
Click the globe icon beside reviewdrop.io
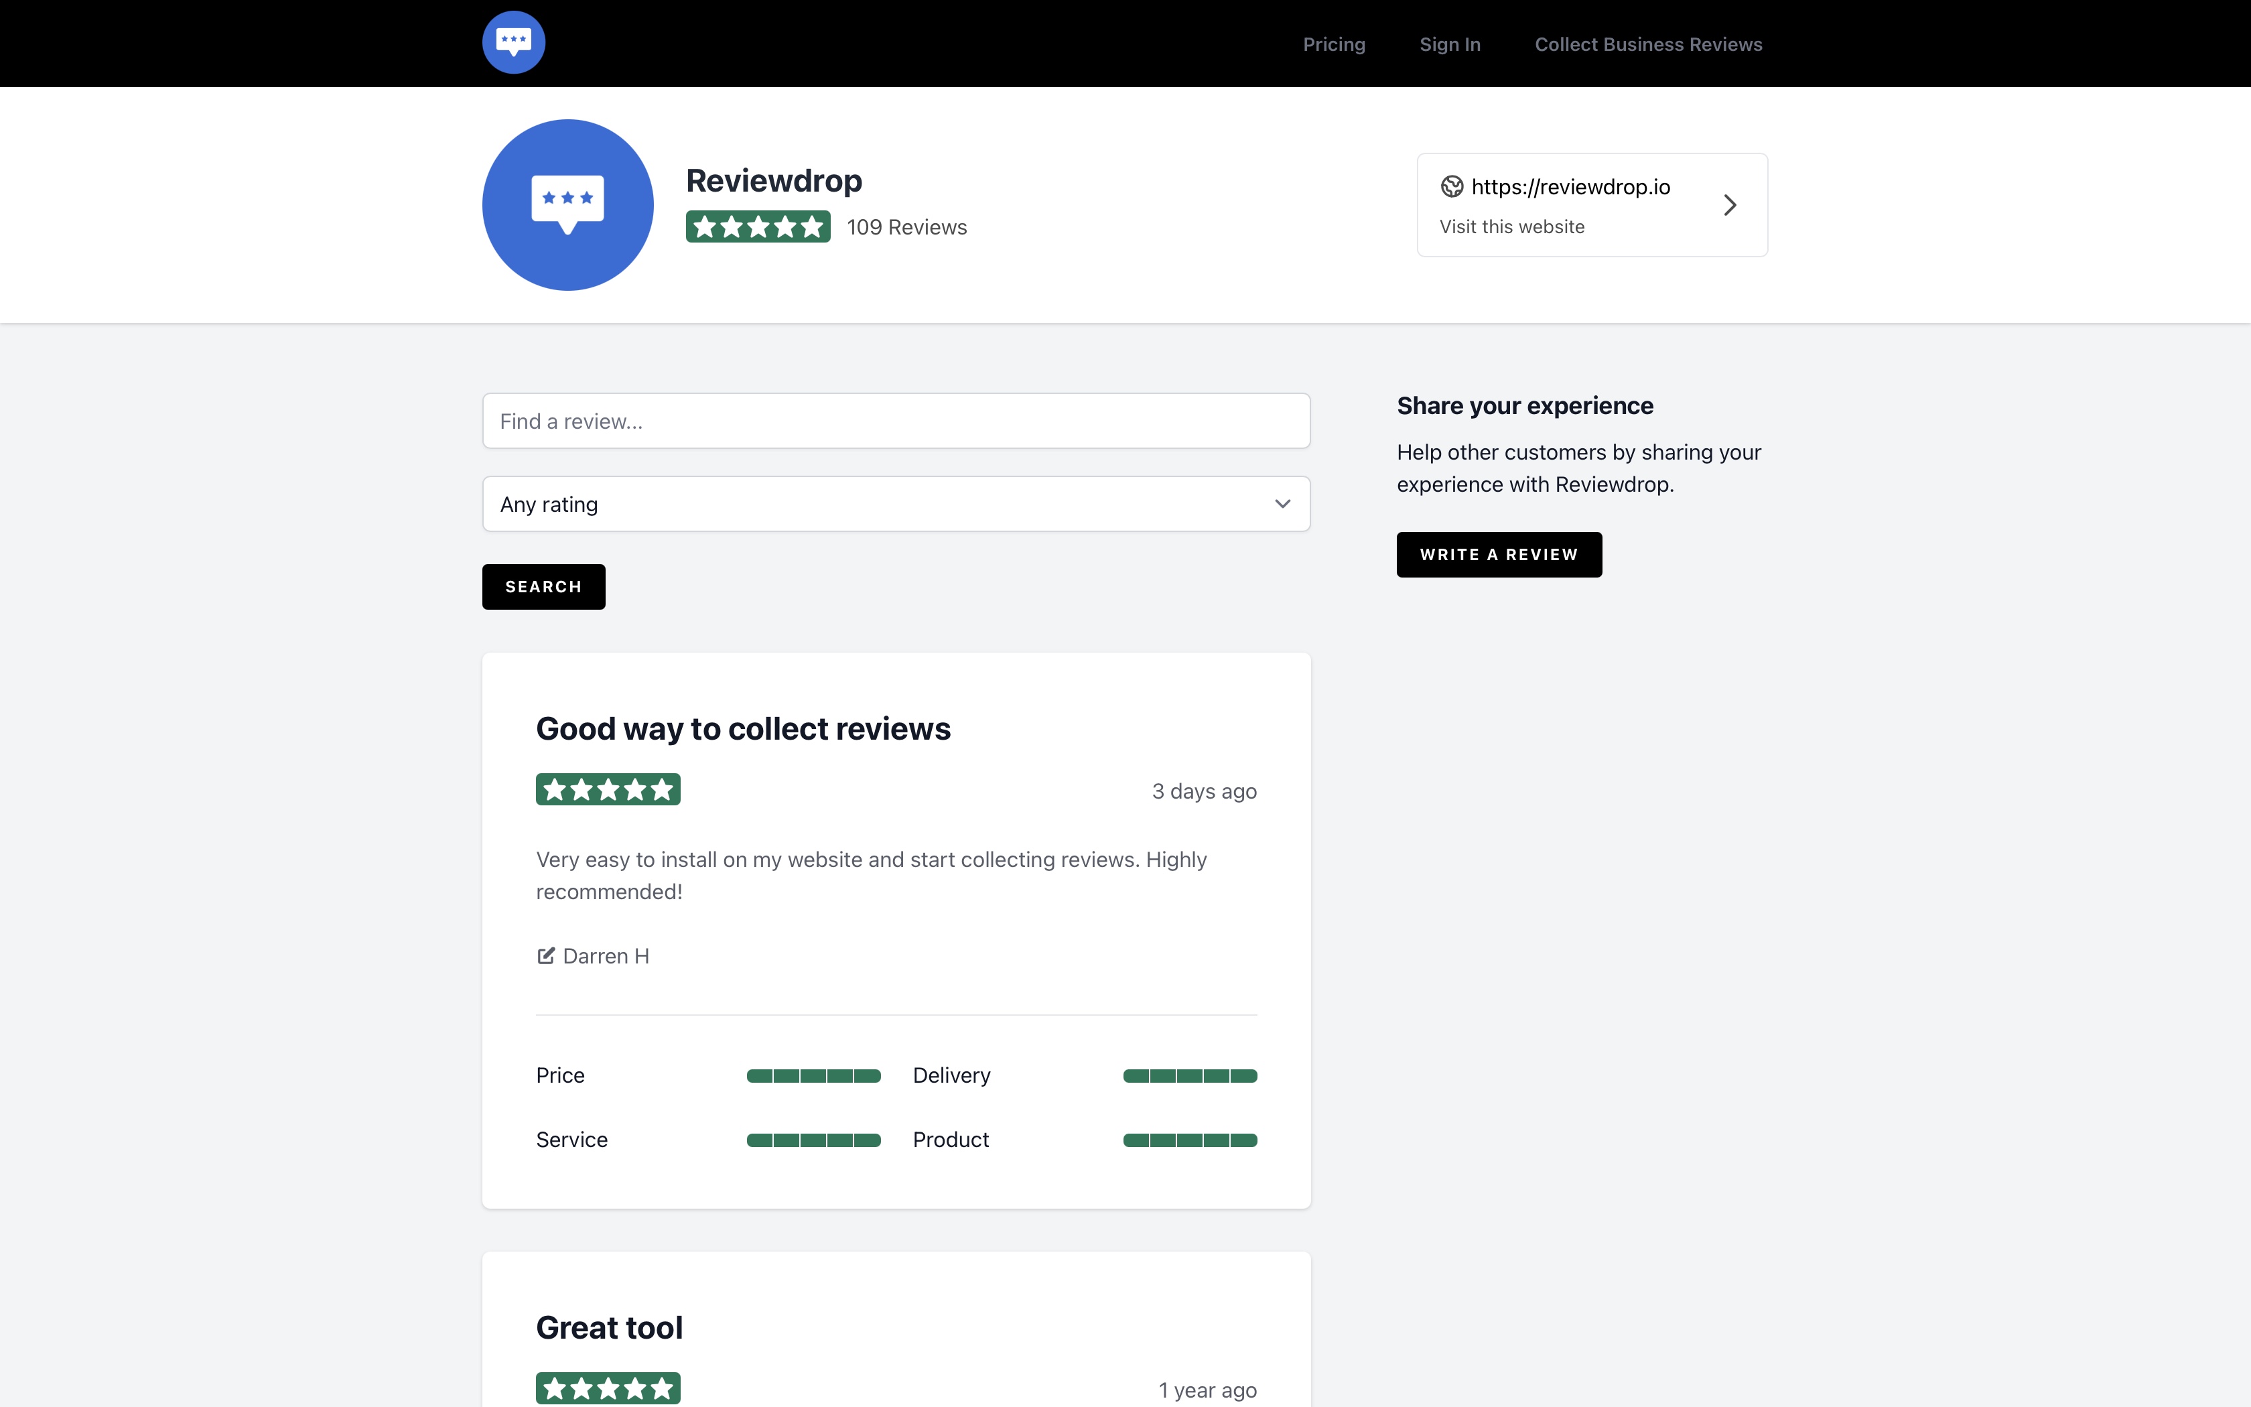coord(1451,187)
